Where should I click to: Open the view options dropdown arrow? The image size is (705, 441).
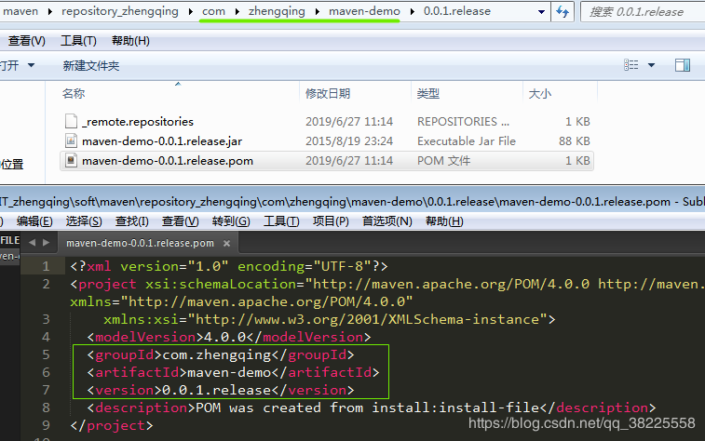pos(651,65)
